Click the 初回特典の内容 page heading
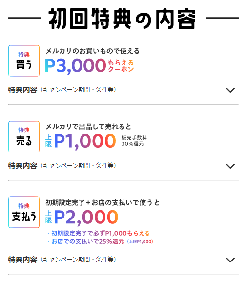 (x=122, y=19)
